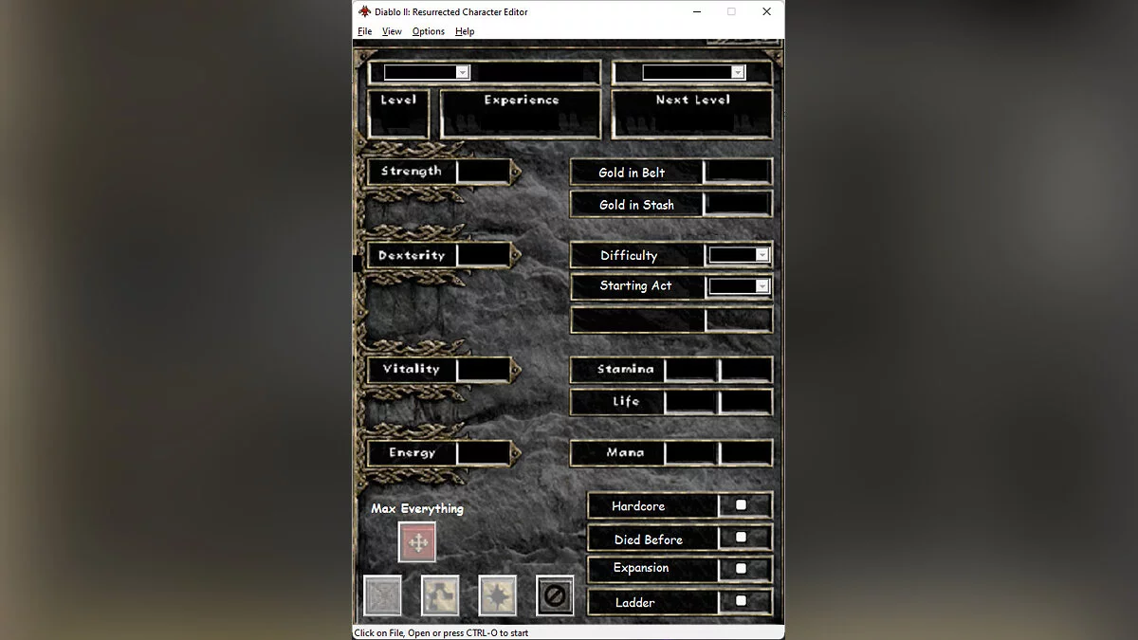This screenshot has height=640, width=1138.
Task: Click the arrow stud beside the Energy field
Action: [516, 452]
